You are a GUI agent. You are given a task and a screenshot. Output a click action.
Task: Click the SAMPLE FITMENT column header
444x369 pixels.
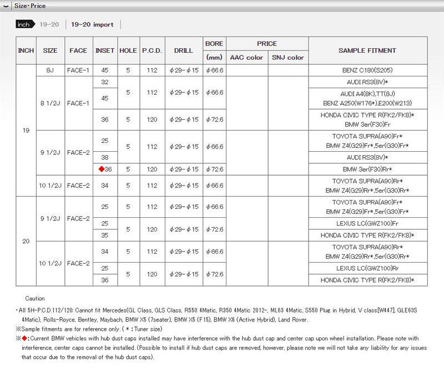[367, 50]
